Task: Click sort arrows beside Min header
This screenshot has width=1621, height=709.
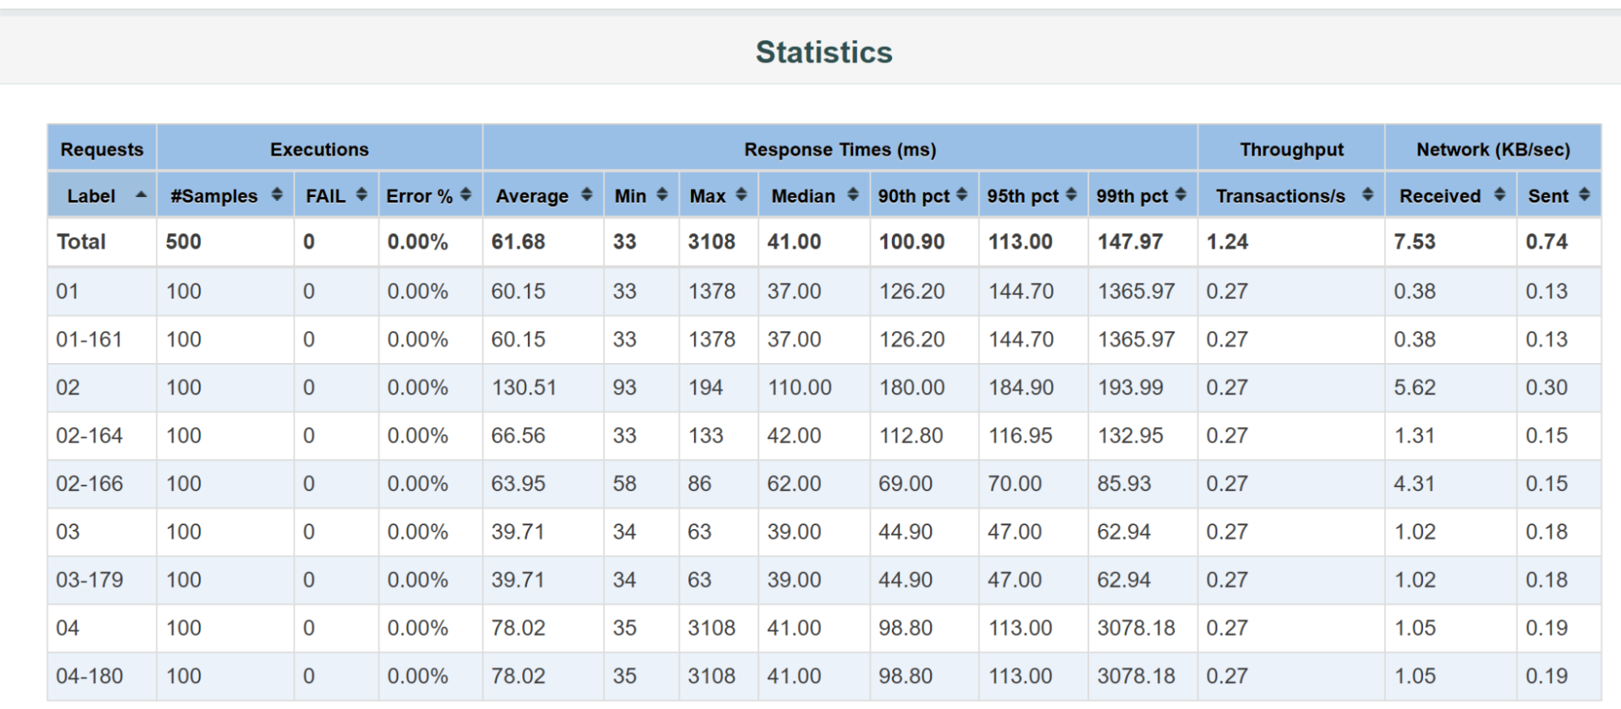Action: [x=662, y=194]
